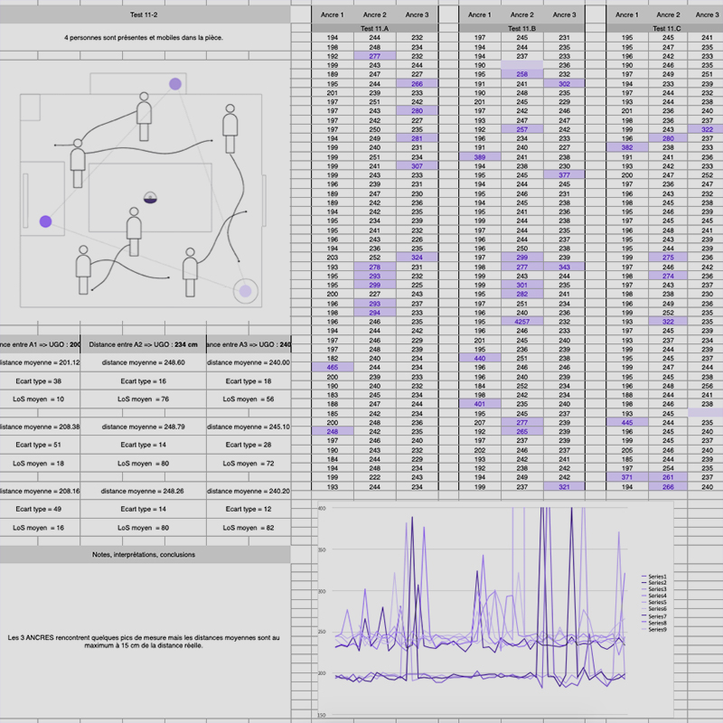Select the "Test 11.B" header cell
This screenshot has width=723, height=723.
522,29
